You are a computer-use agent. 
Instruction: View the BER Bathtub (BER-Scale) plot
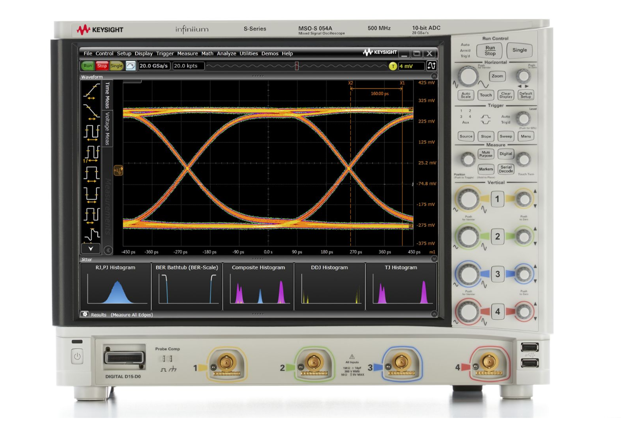pyautogui.click(x=187, y=287)
